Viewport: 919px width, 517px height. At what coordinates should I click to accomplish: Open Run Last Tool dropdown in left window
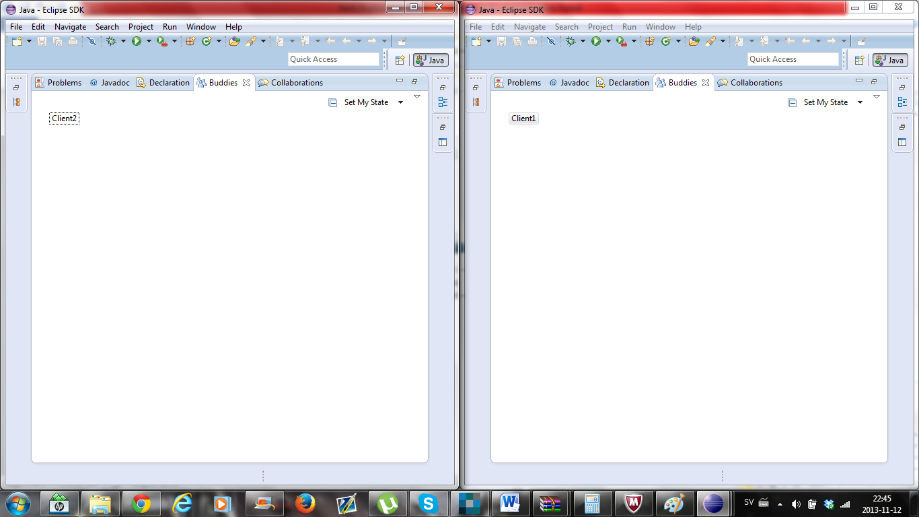(x=174, y=41)
